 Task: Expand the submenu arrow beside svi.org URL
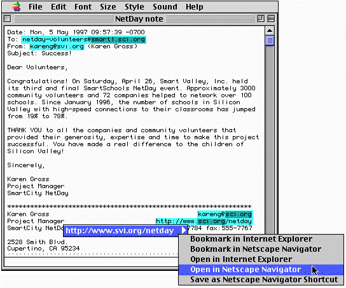pos(184,230)
